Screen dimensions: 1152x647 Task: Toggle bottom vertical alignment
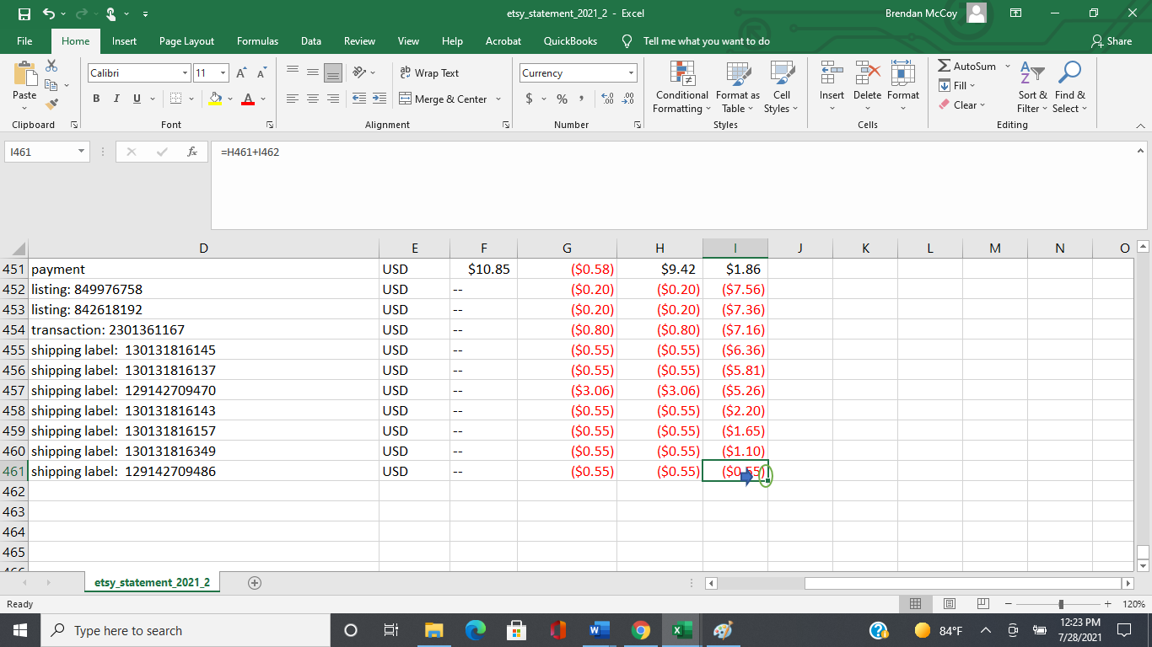pyautogui.click(x=332, y=73)
